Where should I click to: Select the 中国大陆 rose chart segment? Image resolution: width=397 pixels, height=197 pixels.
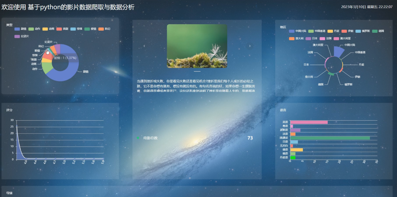(339, 51)
